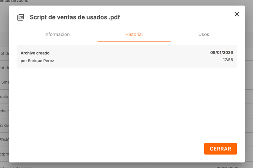
Task: Click the 'Archivo creado' entry title
Action: [35, 53]
